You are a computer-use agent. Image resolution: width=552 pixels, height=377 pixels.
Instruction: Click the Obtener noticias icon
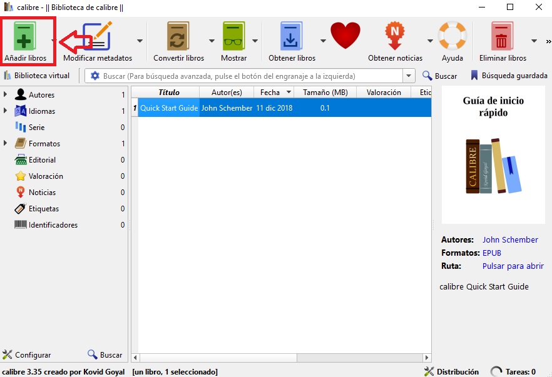click(x=395, y=36)
